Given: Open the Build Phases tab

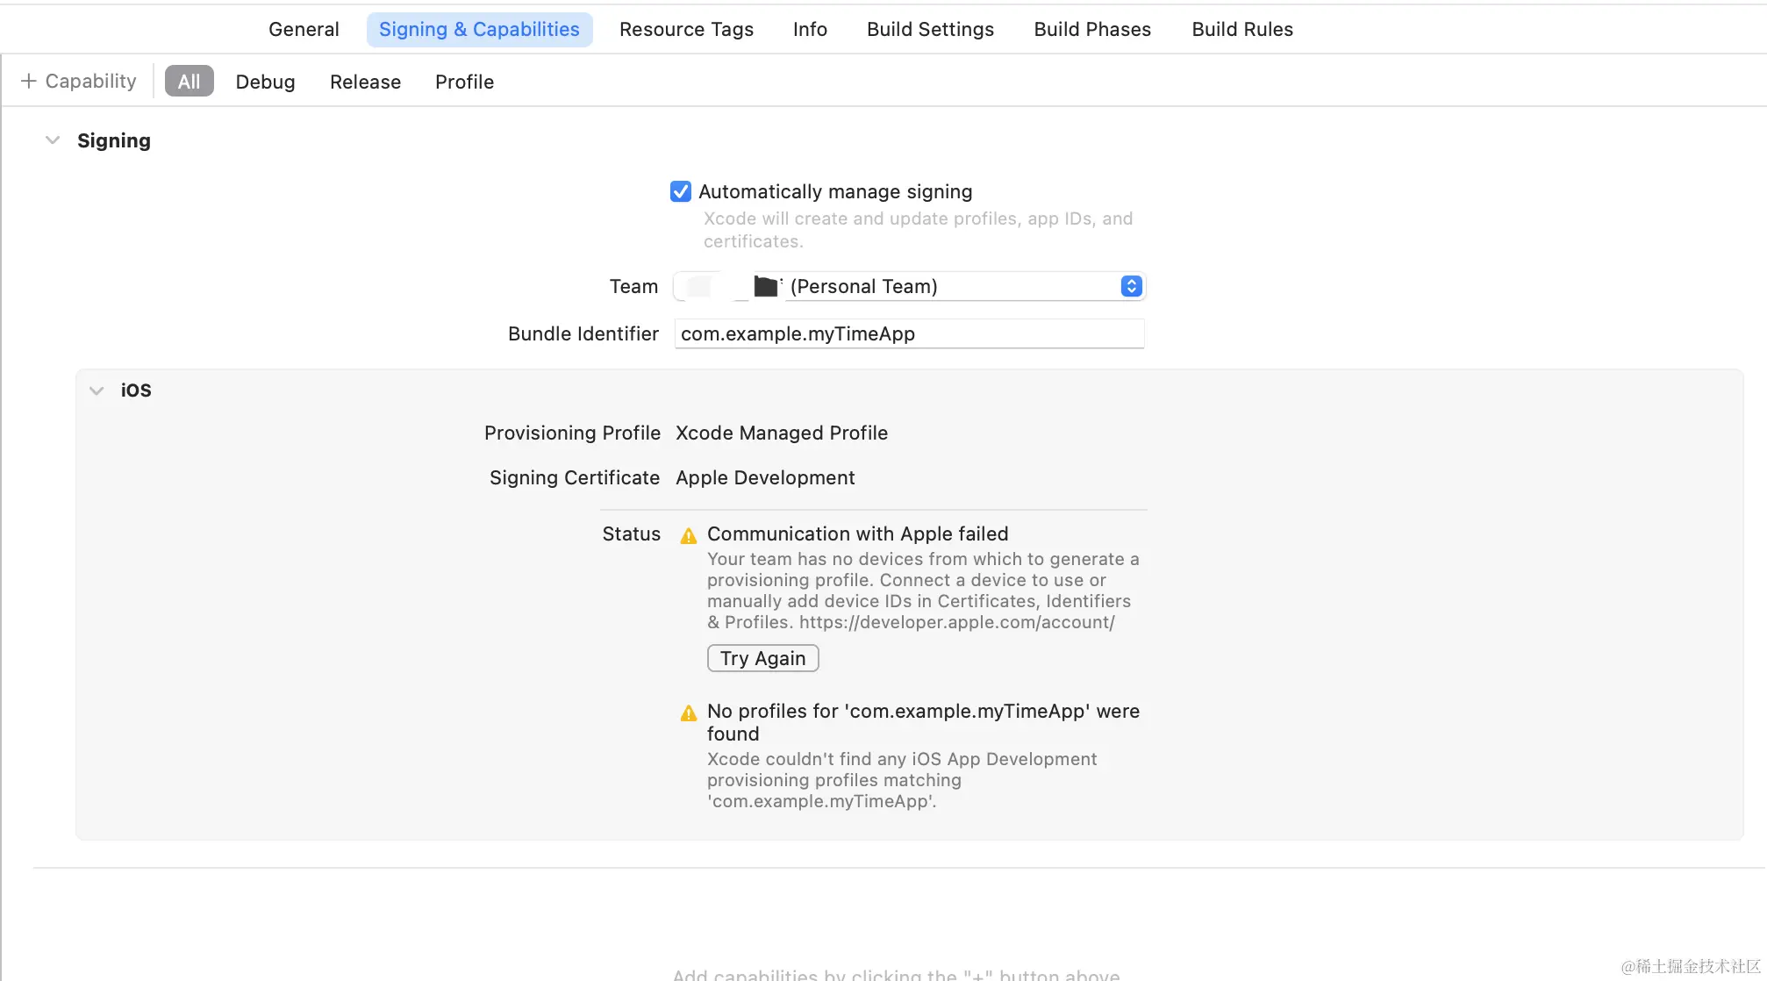Looking at the screenshot, I should coord(1092,29).
